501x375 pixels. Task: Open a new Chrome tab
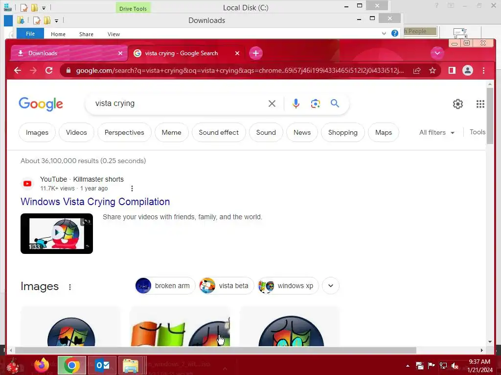click(256, 53)
